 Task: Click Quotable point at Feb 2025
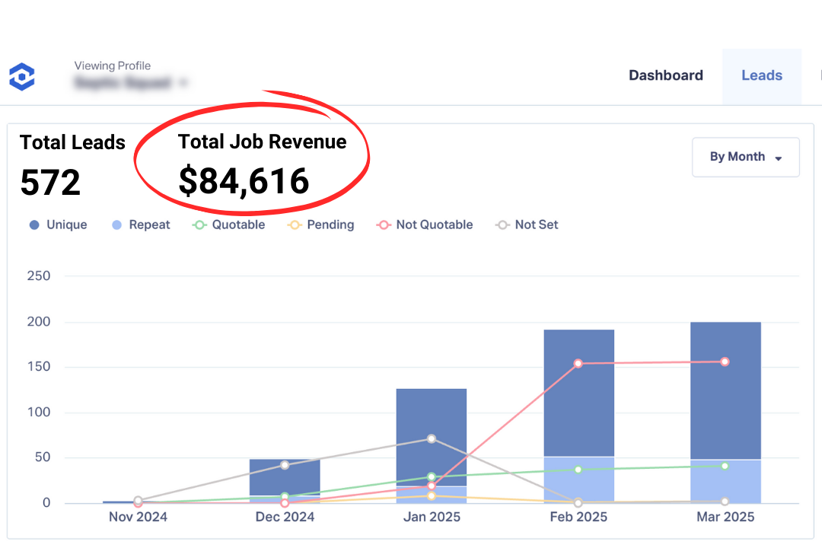pos(578,470)
